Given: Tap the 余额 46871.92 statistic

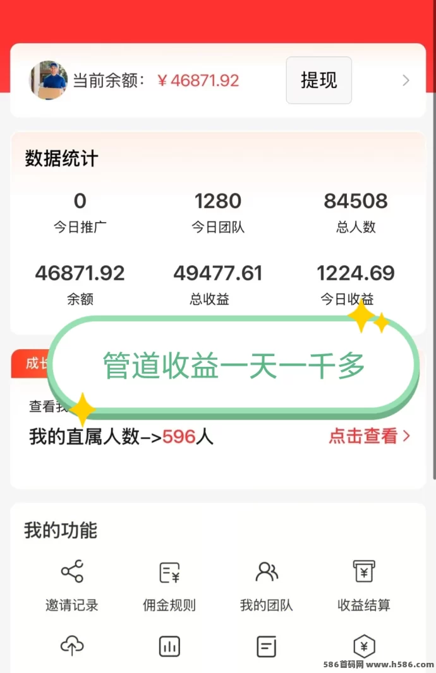Looking at the screenshot, I should (80, 285).
